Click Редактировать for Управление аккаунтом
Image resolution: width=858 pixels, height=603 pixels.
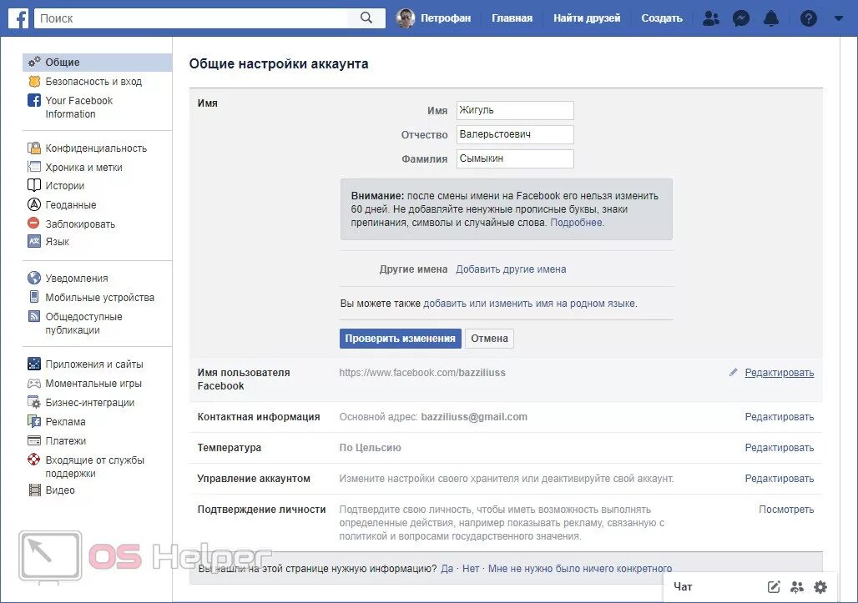(x=780, y=479)
